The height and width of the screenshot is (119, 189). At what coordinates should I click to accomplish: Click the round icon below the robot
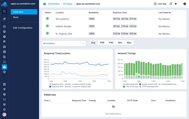[x=4, y=72]
